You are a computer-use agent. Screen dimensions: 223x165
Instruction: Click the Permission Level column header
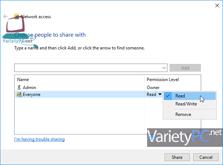pyautogui.click(x=162, y=80)
